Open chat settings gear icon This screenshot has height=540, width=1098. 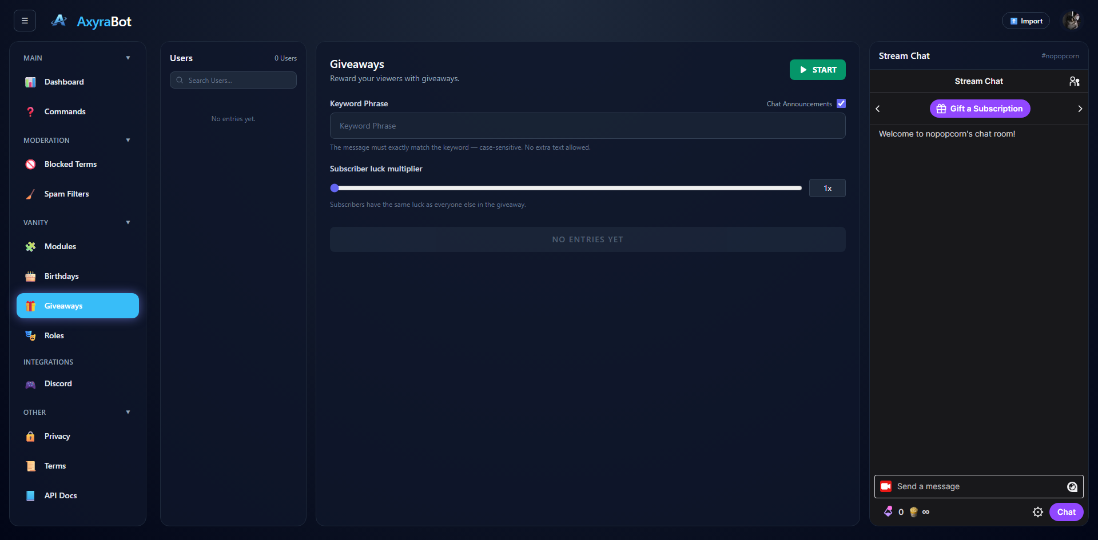click(1037, 512)
